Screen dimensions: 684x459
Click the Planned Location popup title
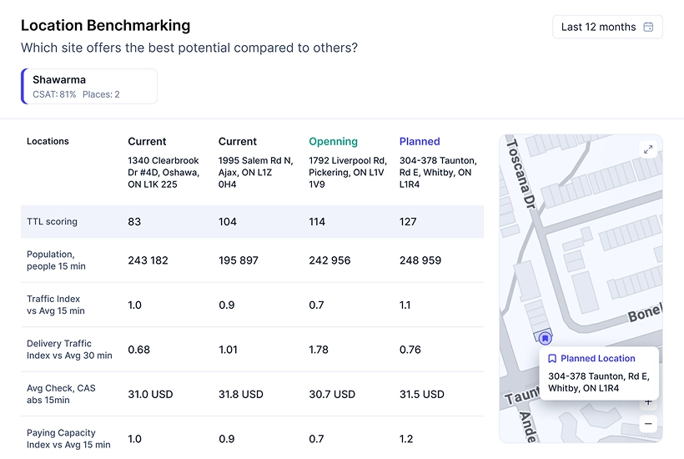(597, 359)
